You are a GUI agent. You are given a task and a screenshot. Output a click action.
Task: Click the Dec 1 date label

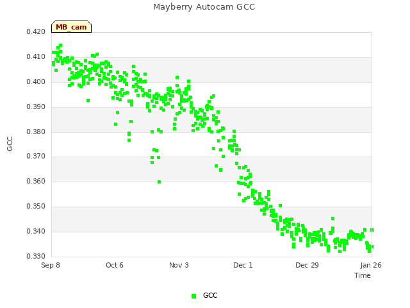[243, 265]
